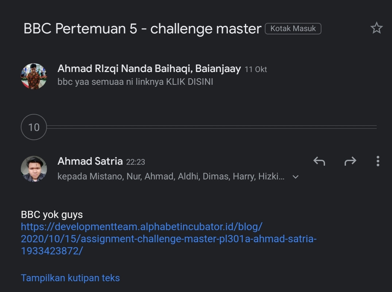Reply to Ahmad Satria's message
The width and height of the screenshot is (392, 292).
pyautogui.click(x=319, y=161)
